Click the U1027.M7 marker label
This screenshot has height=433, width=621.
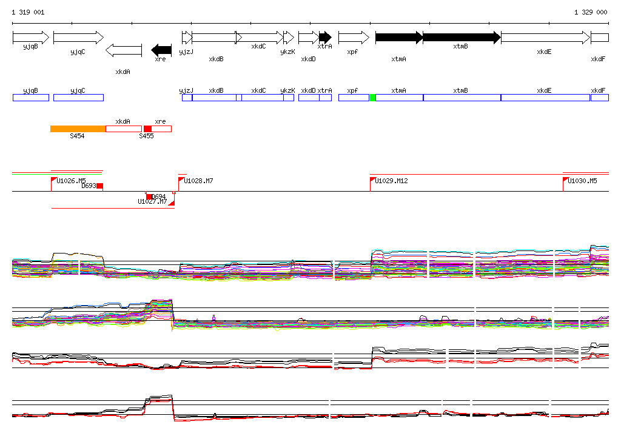pos(152,201)
